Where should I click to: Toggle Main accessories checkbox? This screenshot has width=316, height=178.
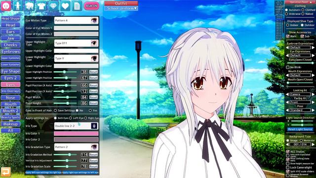pyautogui.click(x=288, y=36)
